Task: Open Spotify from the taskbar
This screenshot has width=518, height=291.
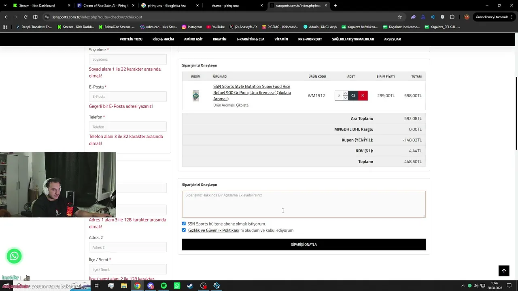Action: point(163,286)
